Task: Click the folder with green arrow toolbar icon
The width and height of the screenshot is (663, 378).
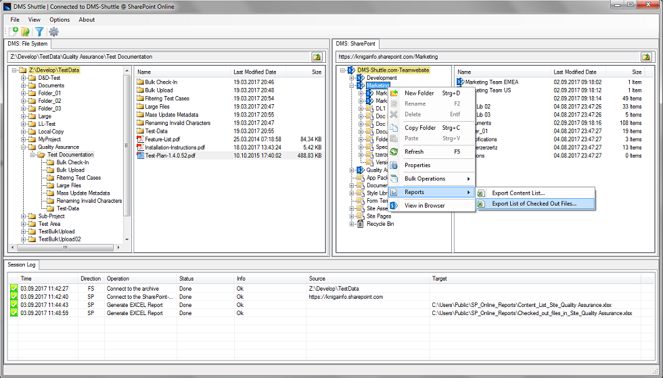Action: 26,31
